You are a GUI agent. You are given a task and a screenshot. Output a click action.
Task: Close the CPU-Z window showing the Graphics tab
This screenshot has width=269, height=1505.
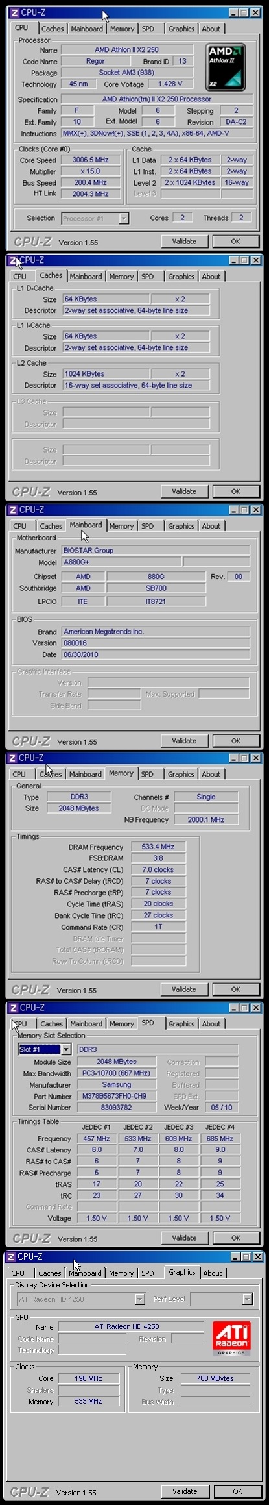[x=257, y=1257]
